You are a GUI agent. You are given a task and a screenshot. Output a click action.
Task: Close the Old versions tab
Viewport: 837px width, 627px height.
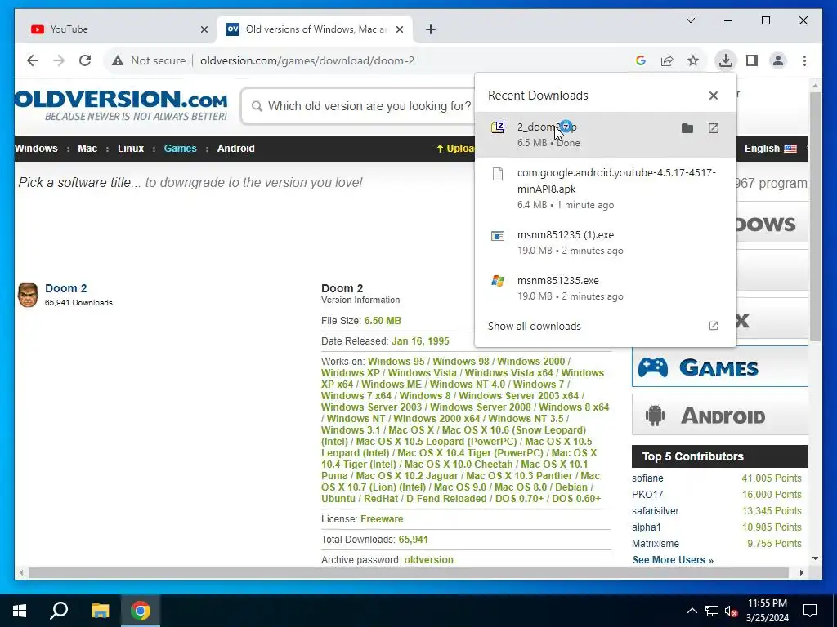(x=399, y=29)
